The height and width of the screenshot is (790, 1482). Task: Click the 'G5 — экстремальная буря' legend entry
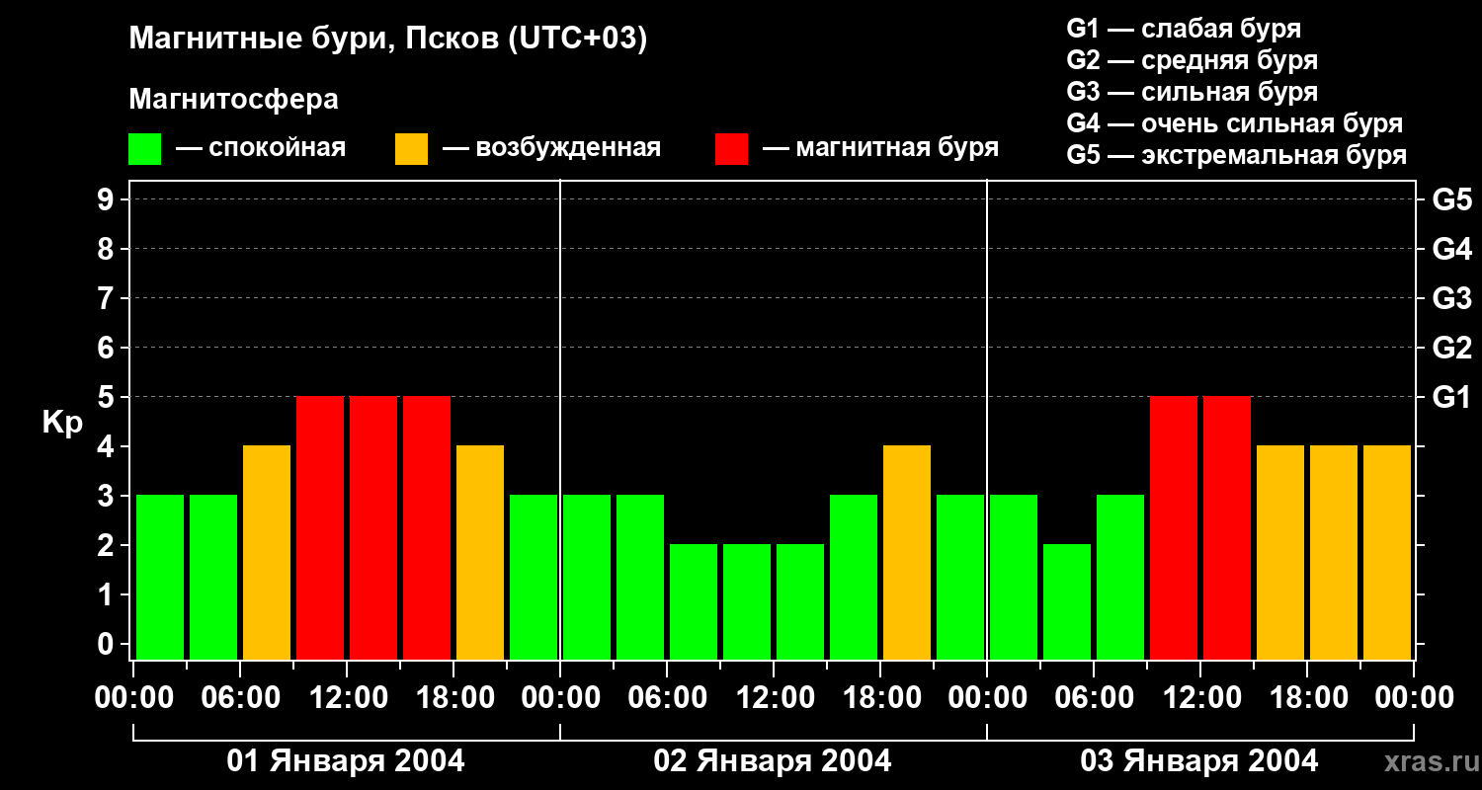1236,155
